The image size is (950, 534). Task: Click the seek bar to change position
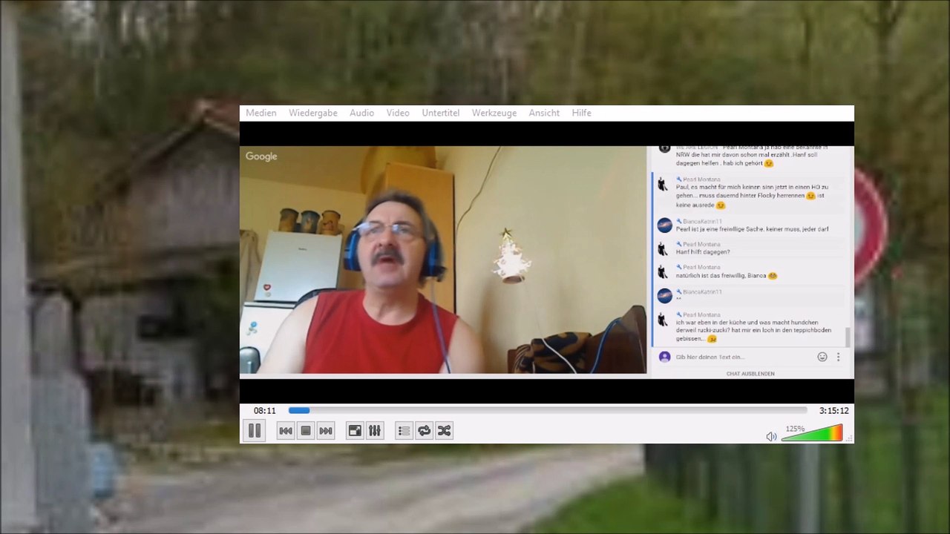point(548,410)
